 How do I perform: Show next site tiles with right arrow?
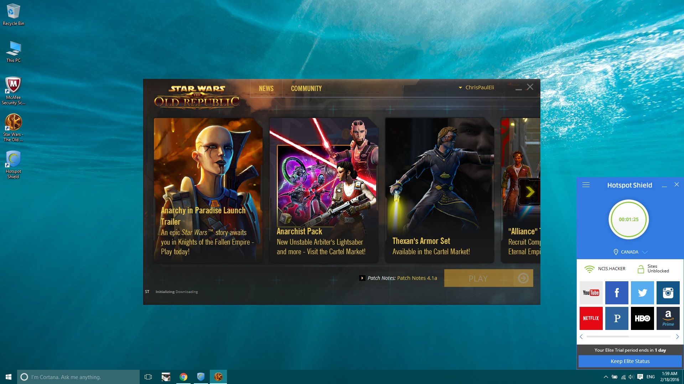(x=677, y=336)
